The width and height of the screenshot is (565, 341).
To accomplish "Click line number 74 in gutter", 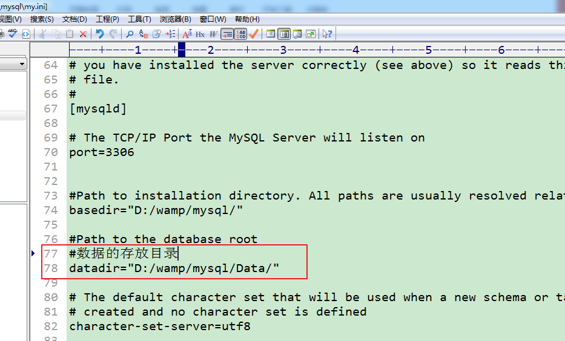I will [51, 210].
